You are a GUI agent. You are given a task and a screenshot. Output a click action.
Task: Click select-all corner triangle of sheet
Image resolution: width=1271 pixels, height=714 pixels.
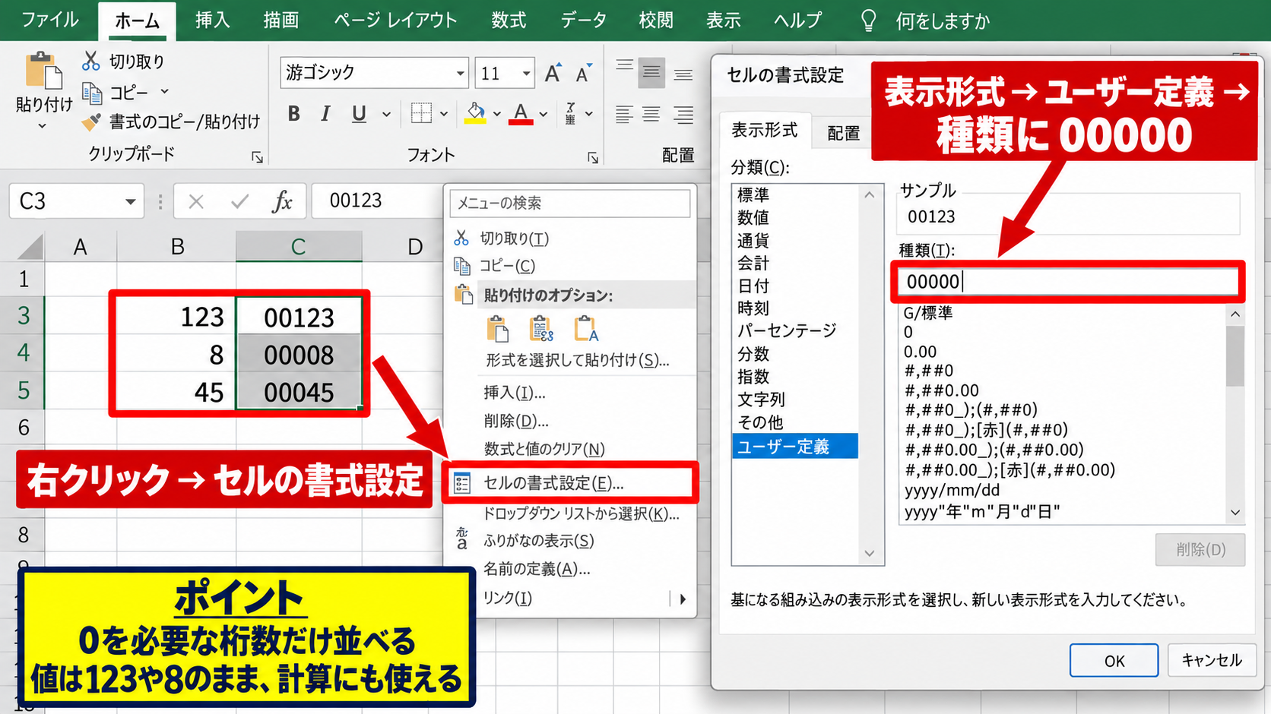(30, 247)
